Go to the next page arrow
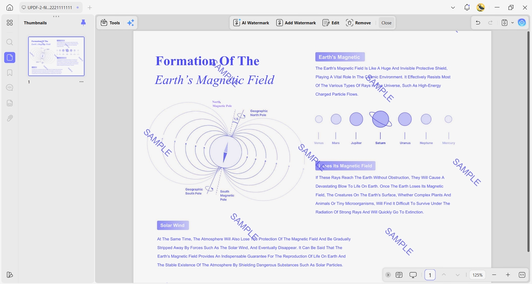 pos(458,275)
